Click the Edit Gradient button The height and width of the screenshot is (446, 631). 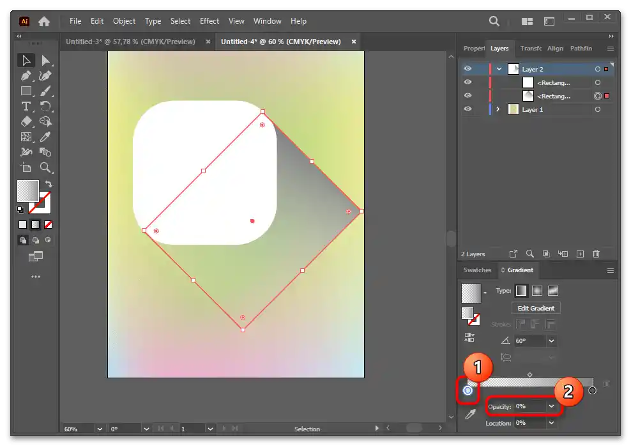point(536,308)
